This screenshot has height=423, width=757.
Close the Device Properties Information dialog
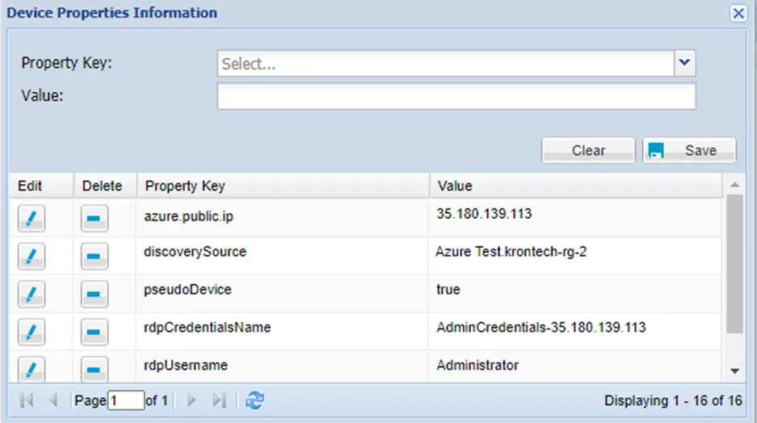(x=738, y=13)
